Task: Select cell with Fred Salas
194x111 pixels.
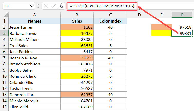Action: (x=35, y=46)
